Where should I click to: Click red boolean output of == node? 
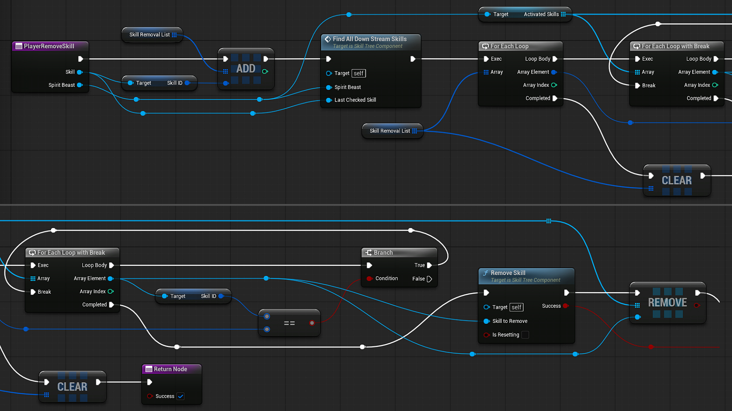click(x=312, y=323)
